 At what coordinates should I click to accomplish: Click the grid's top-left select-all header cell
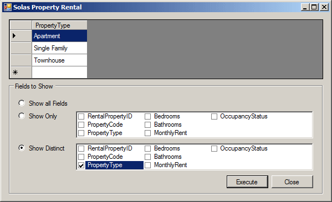coord(21,25)
